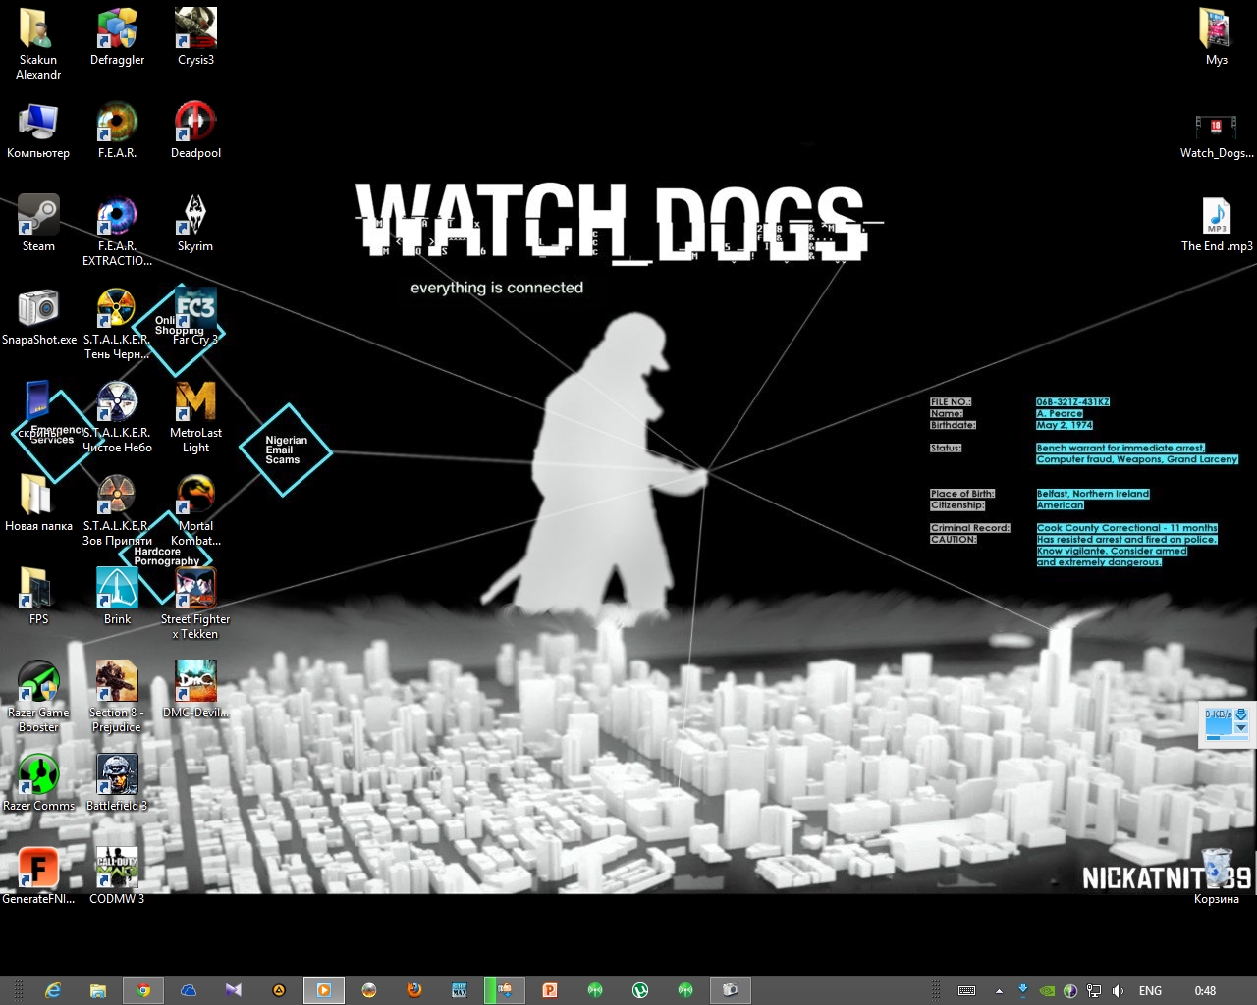Open the volume speaker tray icon
The width and height of the screenshot is (1257, 1005).
(1119, 991)
